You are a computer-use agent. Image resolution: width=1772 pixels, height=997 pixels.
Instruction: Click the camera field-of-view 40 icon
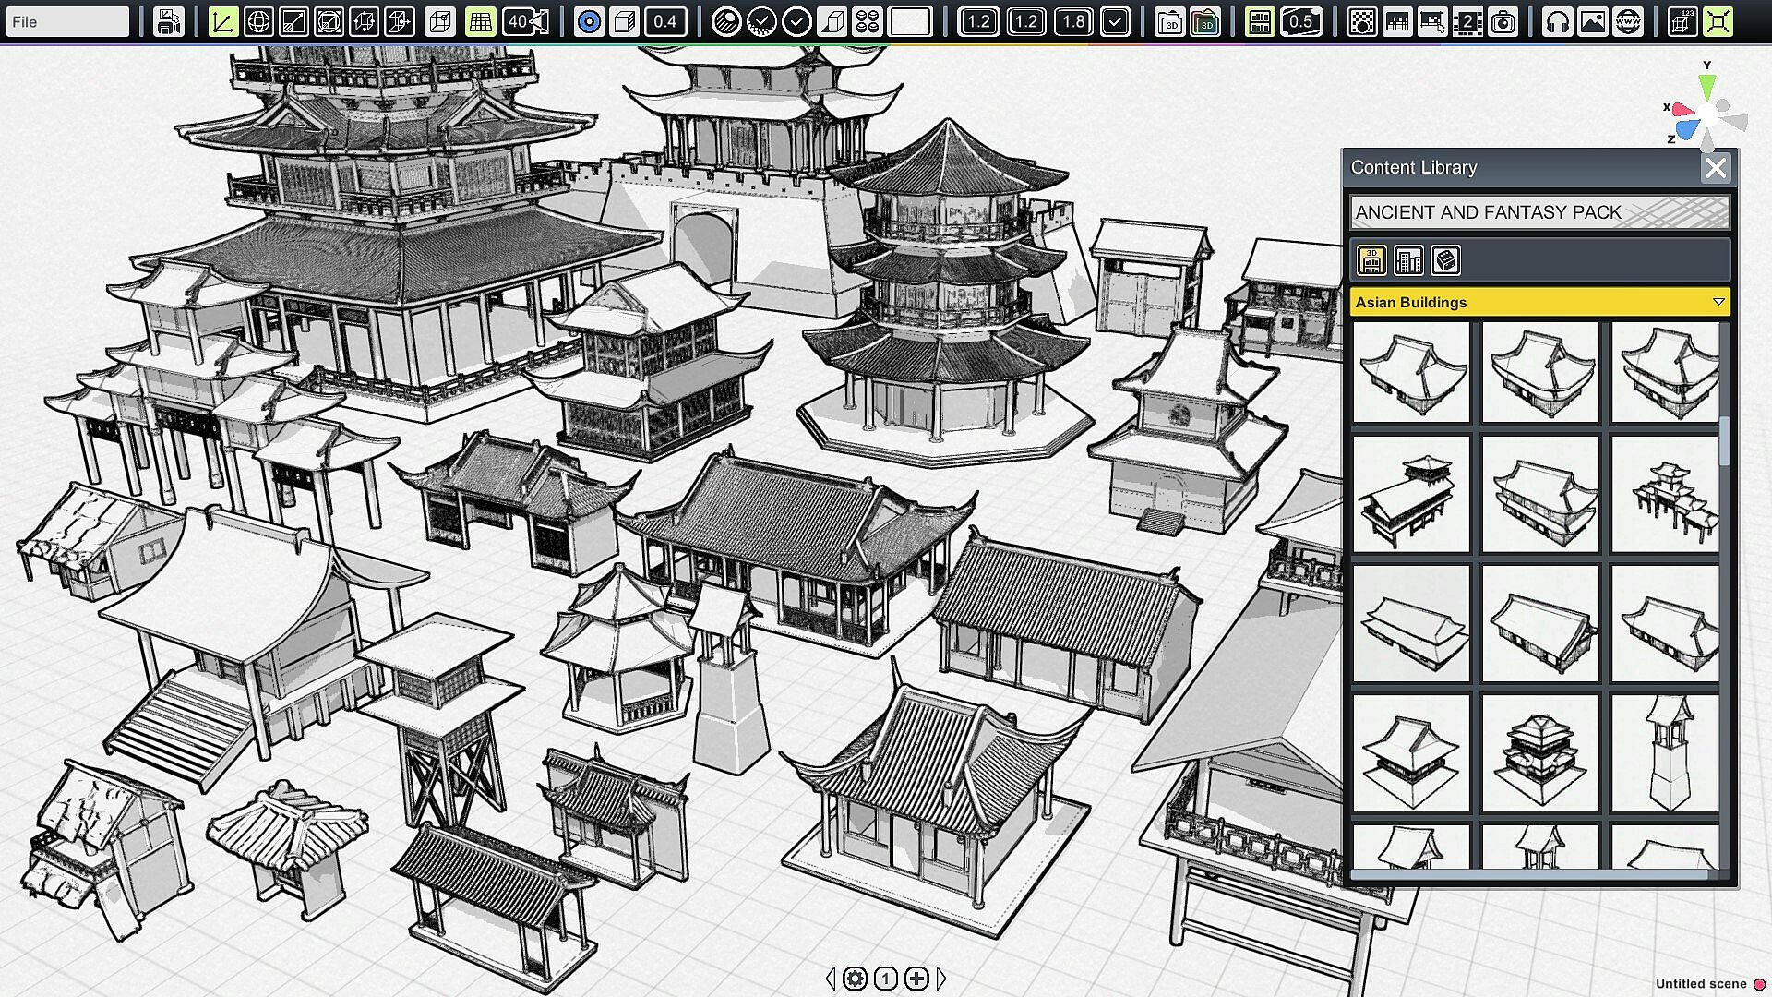click(527, 21)
